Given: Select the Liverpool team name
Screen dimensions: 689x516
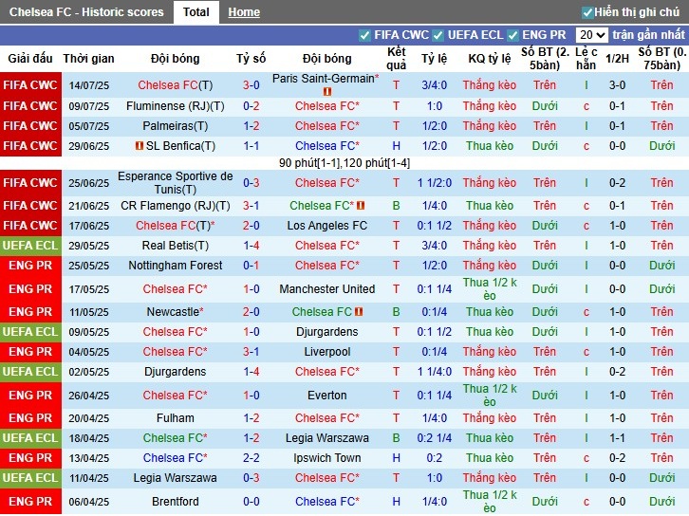Looking at the screenshot, I should point(326,352).
